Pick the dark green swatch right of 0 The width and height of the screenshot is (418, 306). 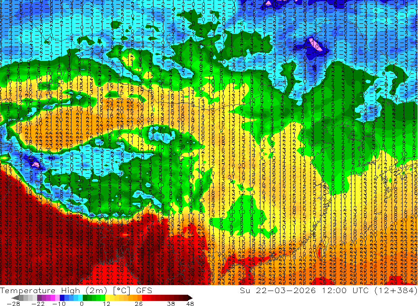click(85, 298)
